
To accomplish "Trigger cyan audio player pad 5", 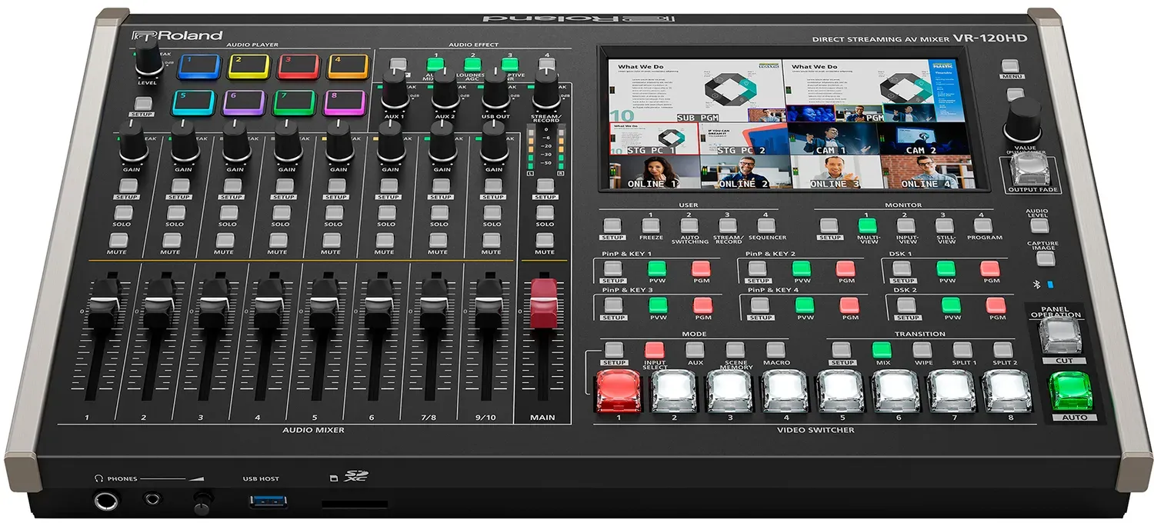I will [193, 102].
